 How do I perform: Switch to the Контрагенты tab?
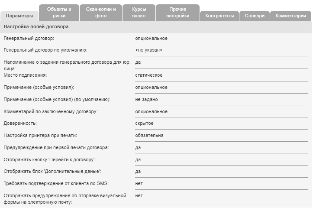(219, 16)
